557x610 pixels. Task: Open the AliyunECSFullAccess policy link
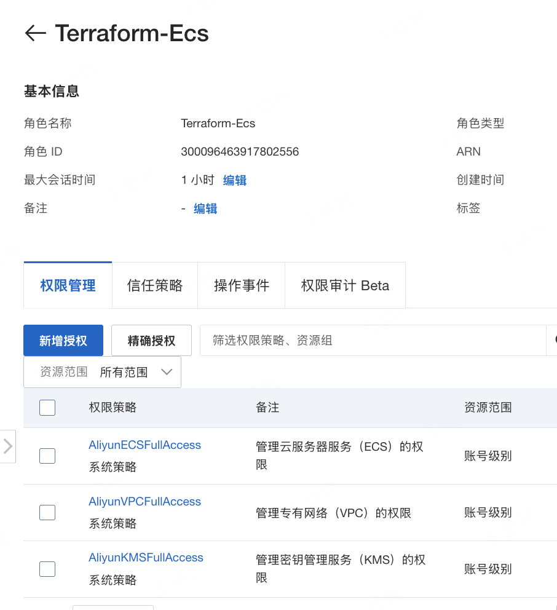point(144,445)
